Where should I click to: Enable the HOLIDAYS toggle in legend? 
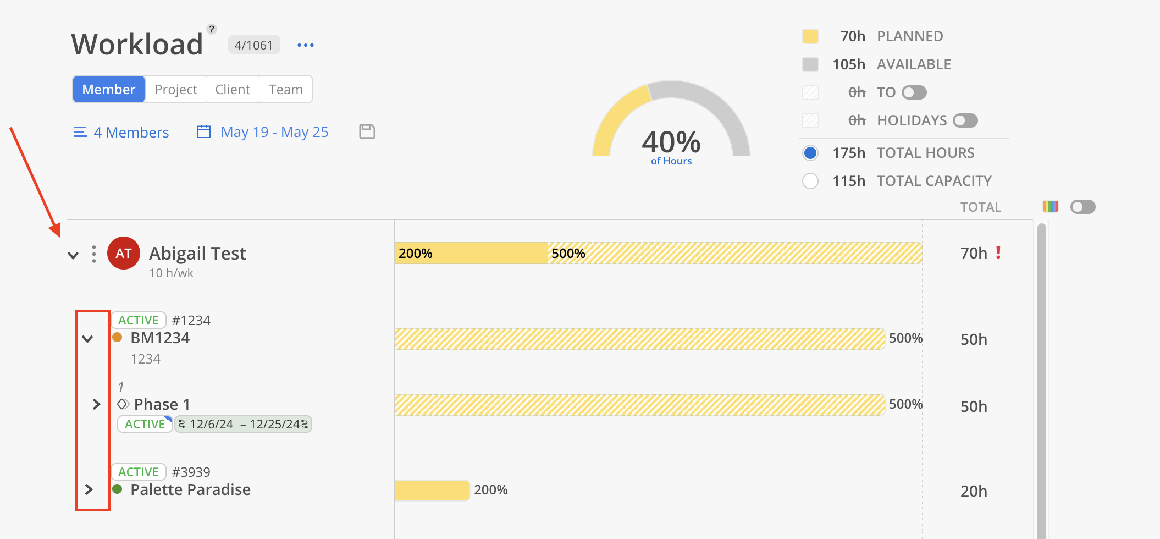[964, 120]
